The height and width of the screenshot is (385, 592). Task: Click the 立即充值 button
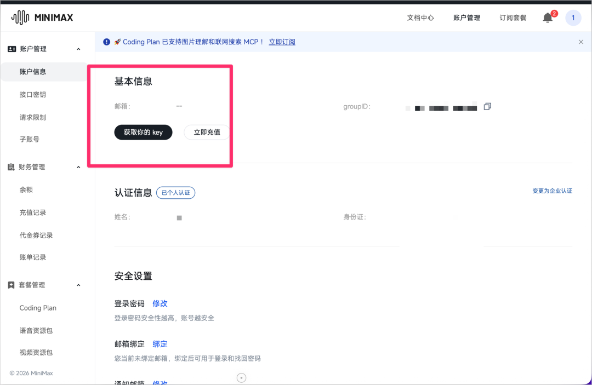click(207, 132)
